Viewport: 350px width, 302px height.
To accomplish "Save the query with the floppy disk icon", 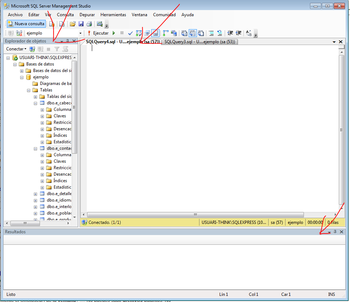I will click(x=81, y=24).
